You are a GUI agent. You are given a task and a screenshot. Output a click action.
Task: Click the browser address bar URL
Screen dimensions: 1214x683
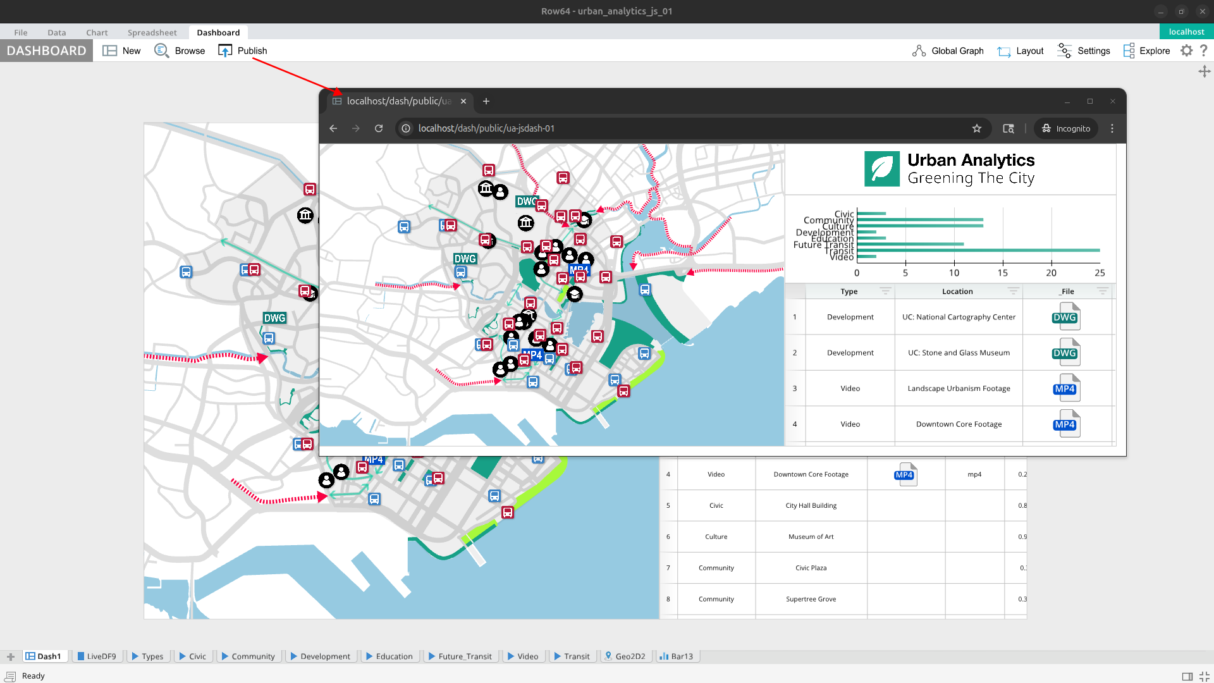pyautogui.click(x=486, y=128)
